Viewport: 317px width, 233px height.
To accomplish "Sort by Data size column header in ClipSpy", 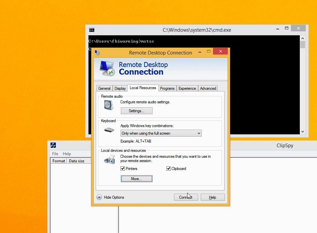I will [79, 161].
